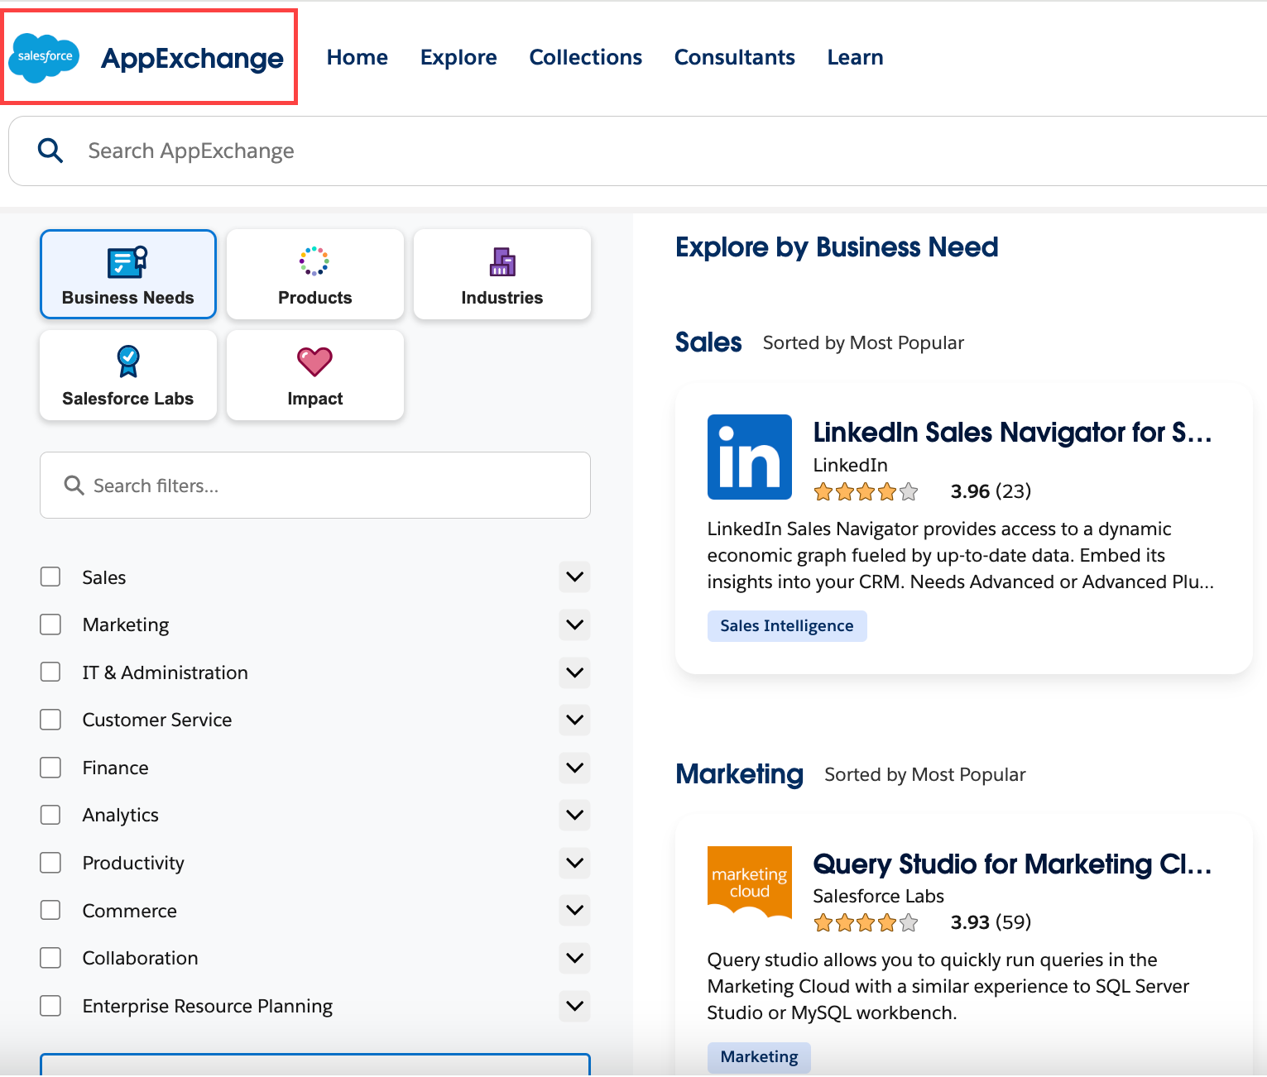The width and height of the screenshot is (1267, 1077).
Task: Check the Marketing filter checkbox
Action: click(x=50, y=625)
